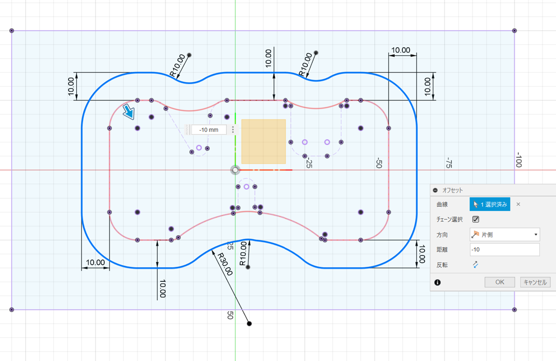Click キャンセル to cancel the offset
Screen dimensions: 556x361
pos(535,282)
